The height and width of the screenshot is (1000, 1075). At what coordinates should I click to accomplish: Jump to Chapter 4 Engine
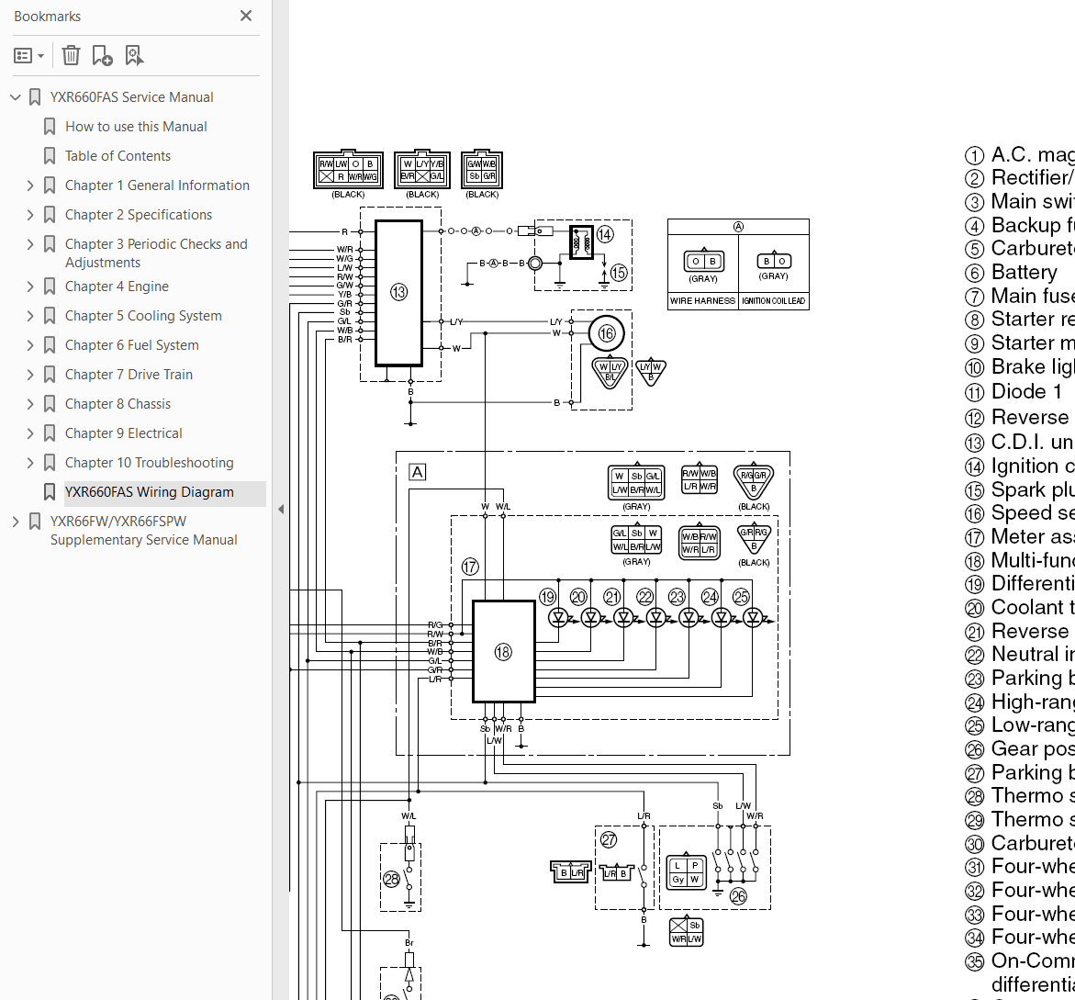tap(117, 287)
